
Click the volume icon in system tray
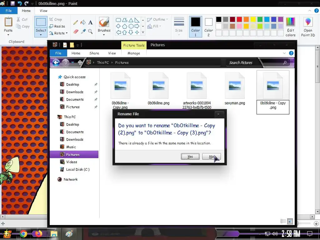tap(275, 234)
